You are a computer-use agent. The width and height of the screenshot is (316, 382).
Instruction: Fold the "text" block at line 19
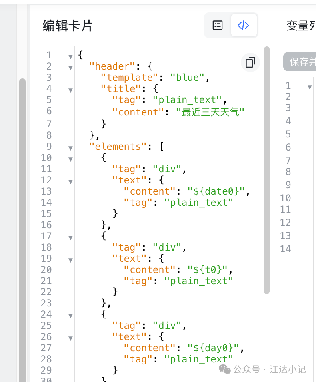pyautogui.click(x=70, y=260)
